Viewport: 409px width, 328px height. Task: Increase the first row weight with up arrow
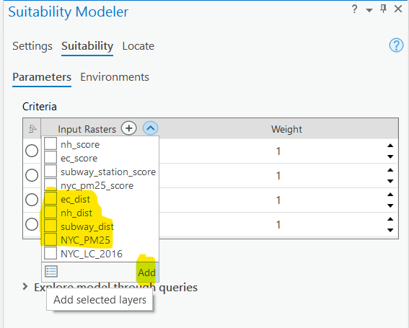click(x=390, y=146)
